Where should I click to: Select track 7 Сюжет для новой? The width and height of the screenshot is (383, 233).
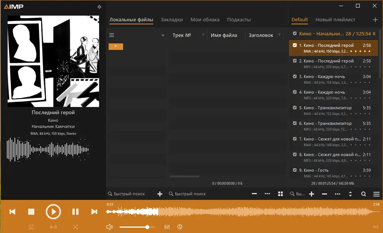coord(334,142)
